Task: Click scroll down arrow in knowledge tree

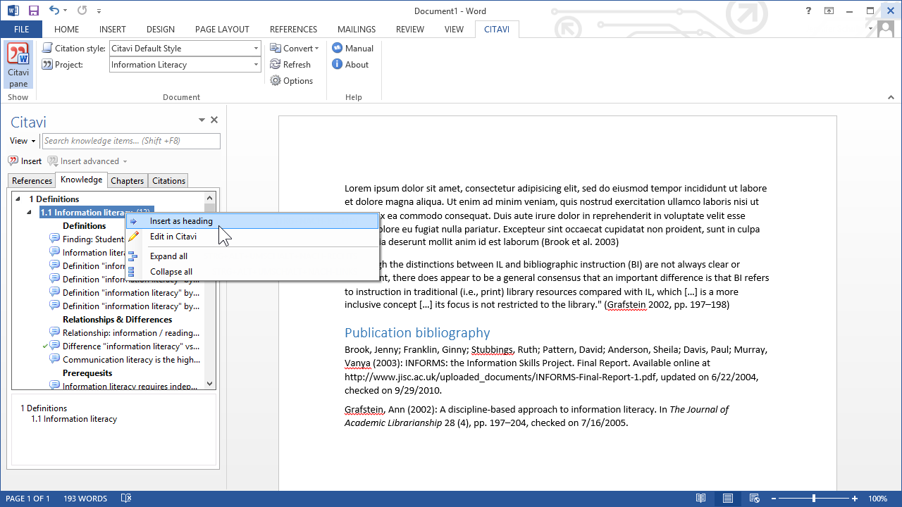Action: click(x=209, y=384)
